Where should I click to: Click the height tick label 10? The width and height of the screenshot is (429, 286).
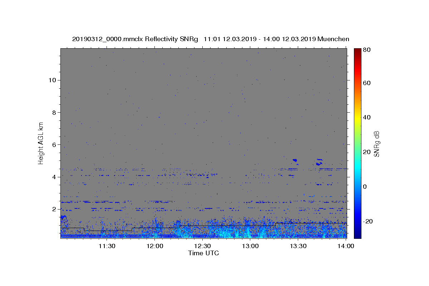click(x=52, y=80)
